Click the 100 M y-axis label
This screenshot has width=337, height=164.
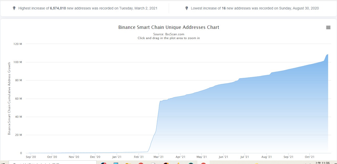click(18, 62)
